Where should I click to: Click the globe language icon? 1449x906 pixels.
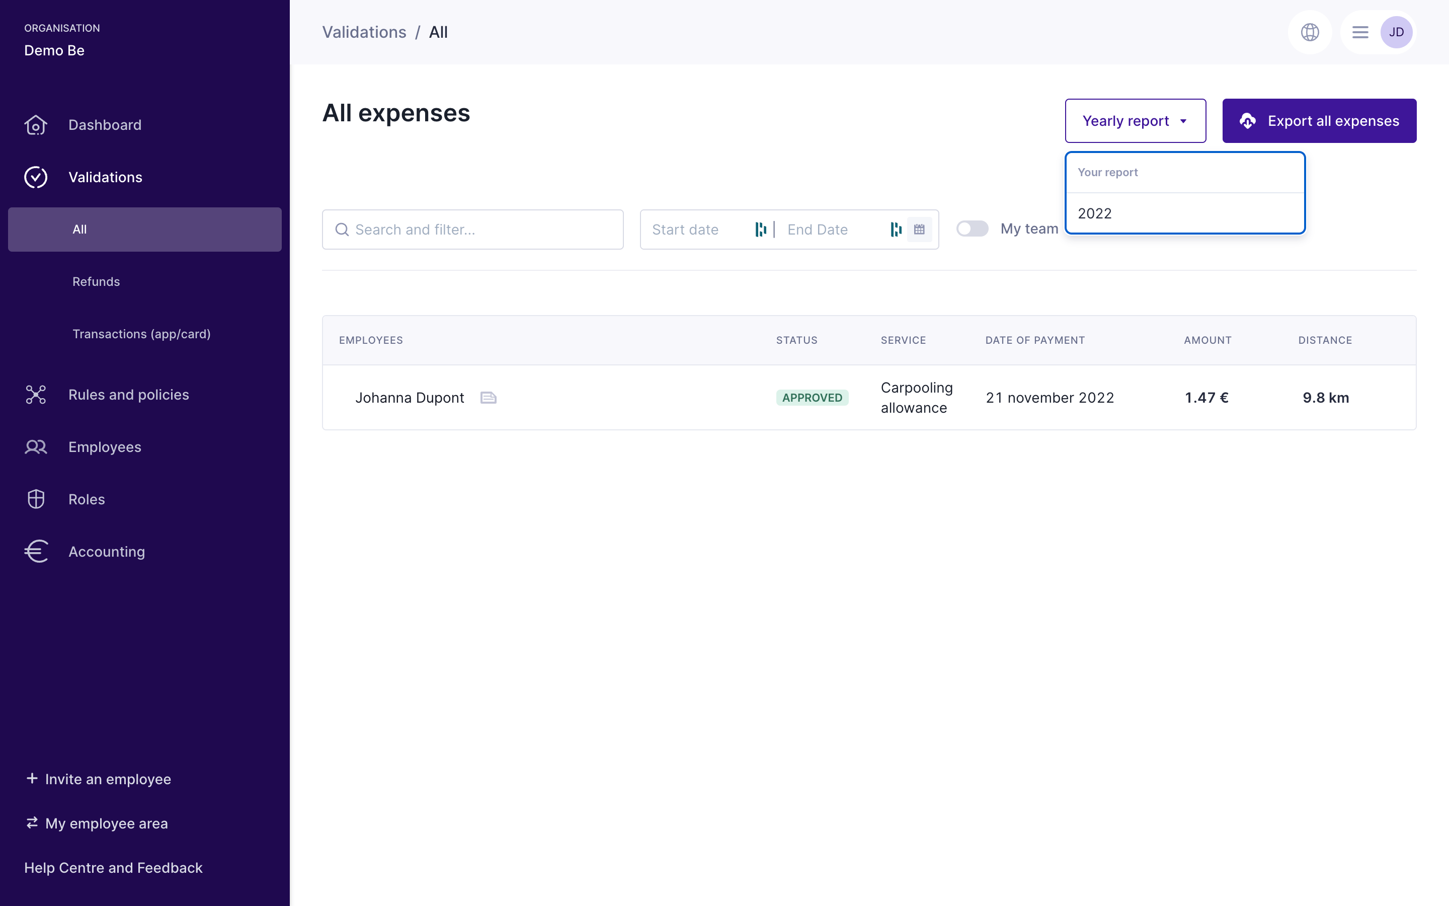pos(1310,32)
